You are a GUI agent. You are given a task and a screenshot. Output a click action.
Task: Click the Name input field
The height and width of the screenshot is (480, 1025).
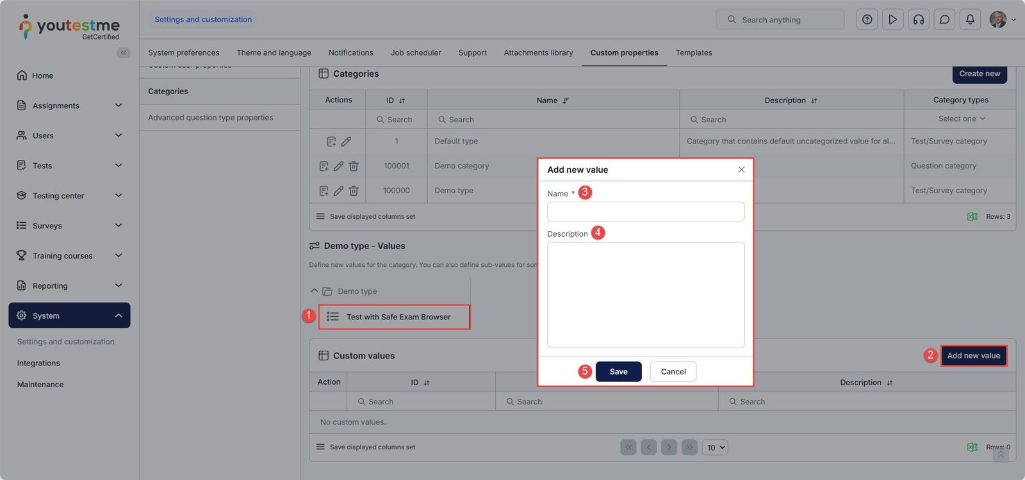[645, 212]
